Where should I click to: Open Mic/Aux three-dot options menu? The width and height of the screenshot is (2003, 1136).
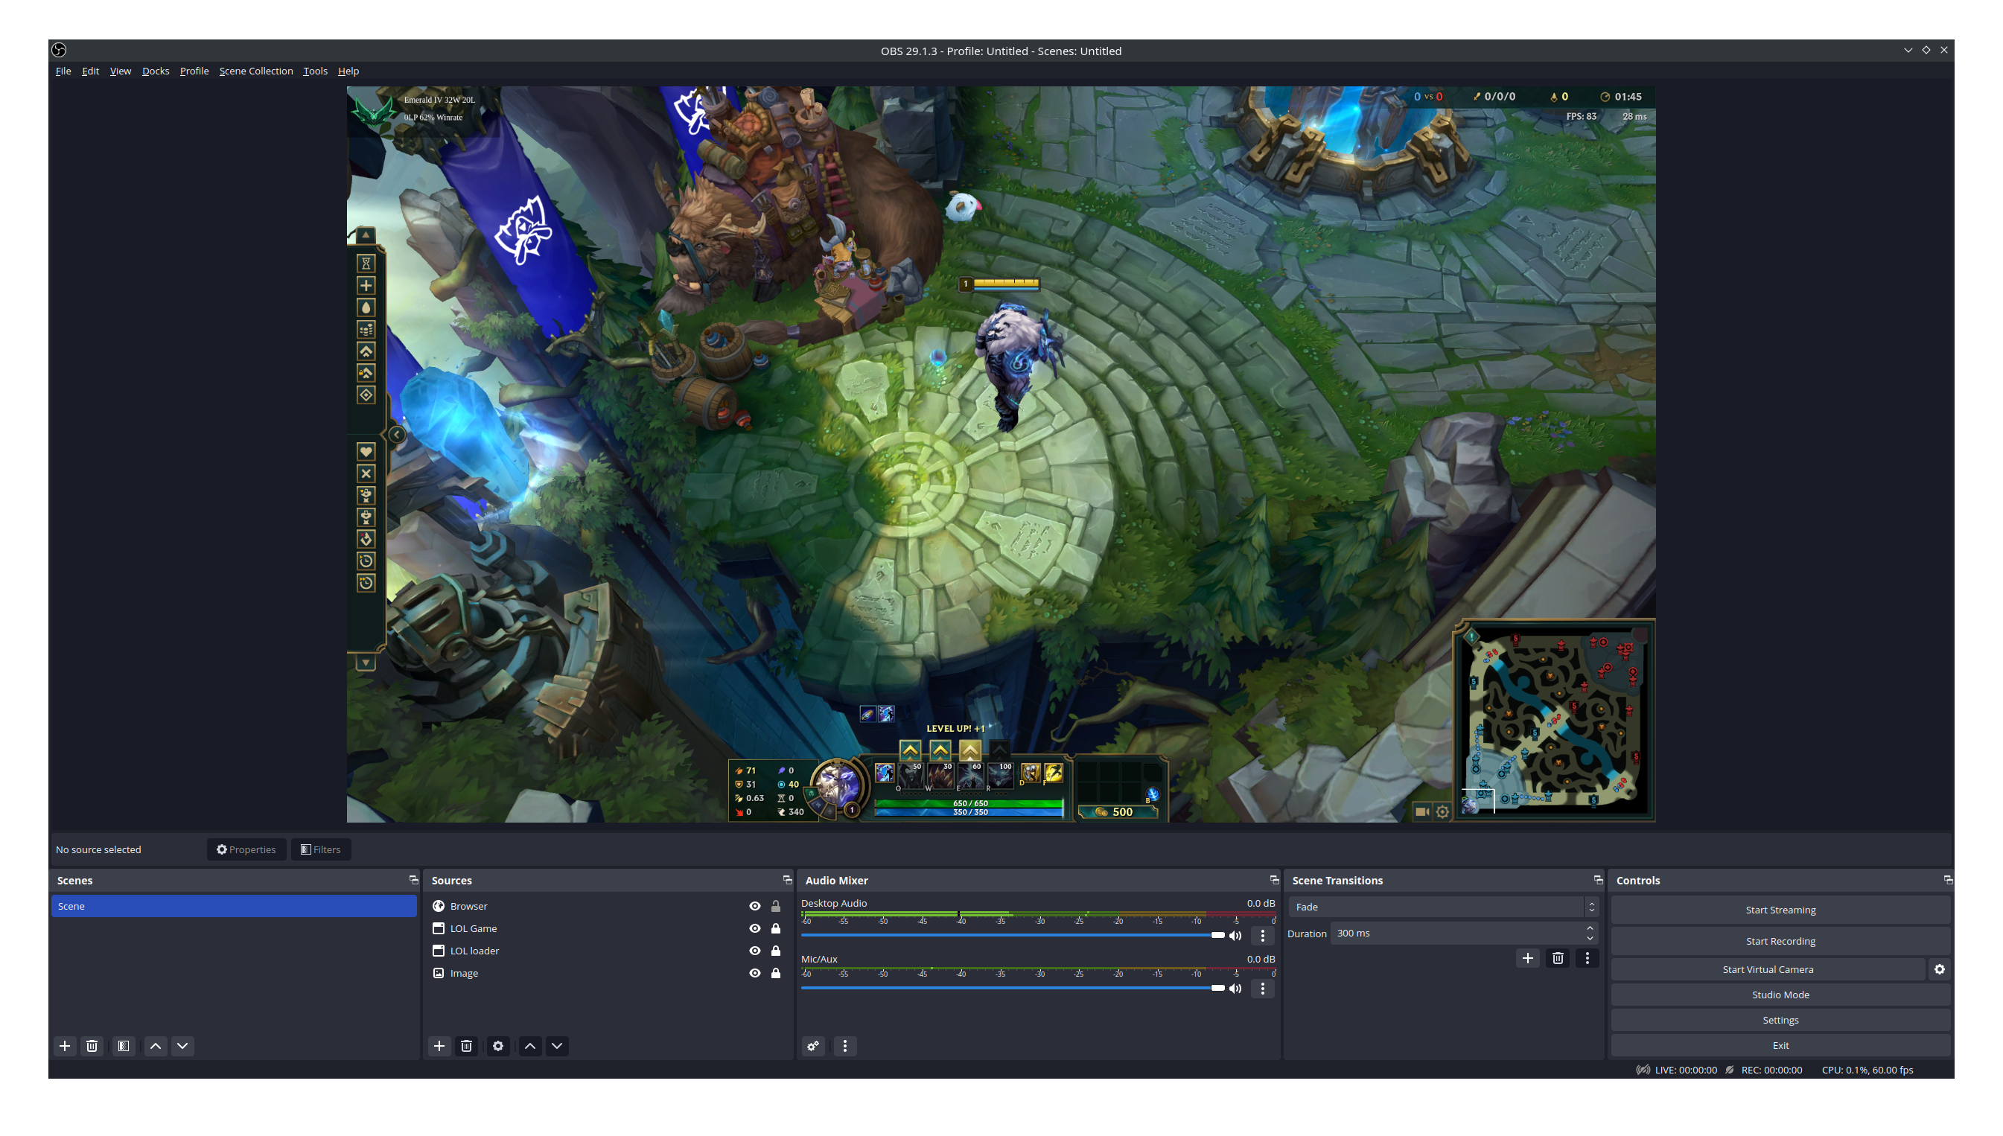click(x=1263, y=989)
